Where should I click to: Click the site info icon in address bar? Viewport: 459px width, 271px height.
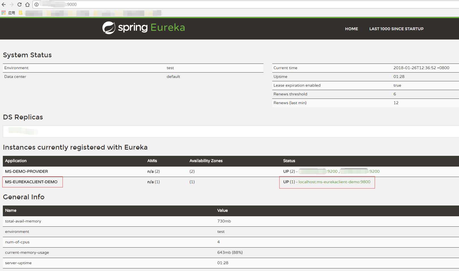click(37, 5)
